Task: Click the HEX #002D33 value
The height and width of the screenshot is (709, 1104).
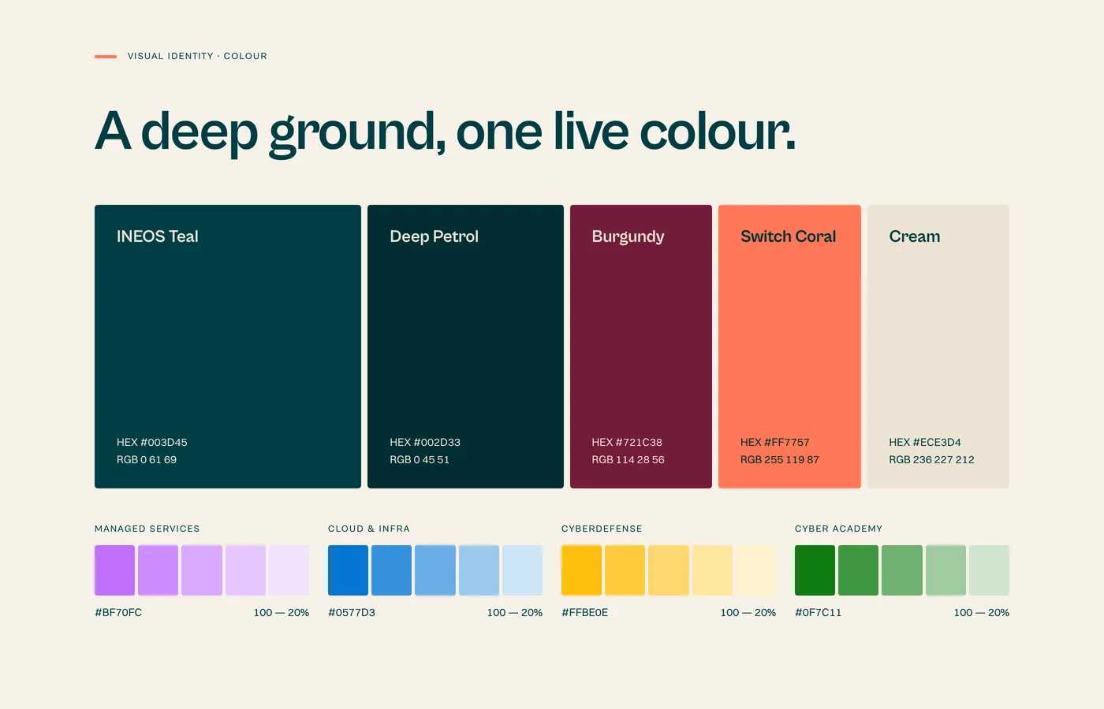Action: pos(425,442)
